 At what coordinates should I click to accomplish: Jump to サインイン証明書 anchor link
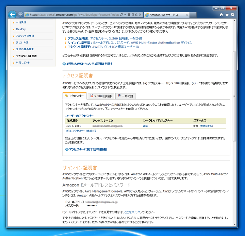(x=130, y=43)
